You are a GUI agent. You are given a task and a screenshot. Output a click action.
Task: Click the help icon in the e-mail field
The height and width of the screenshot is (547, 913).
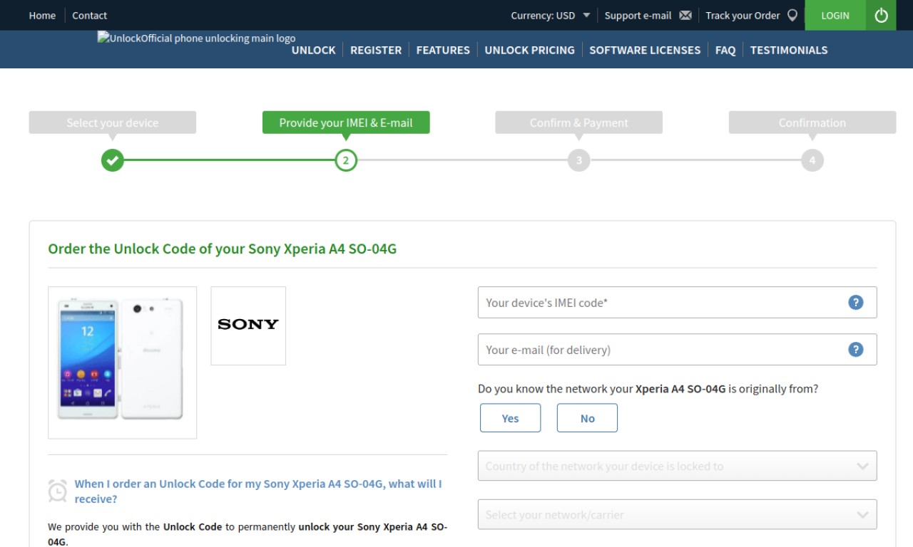856,349
